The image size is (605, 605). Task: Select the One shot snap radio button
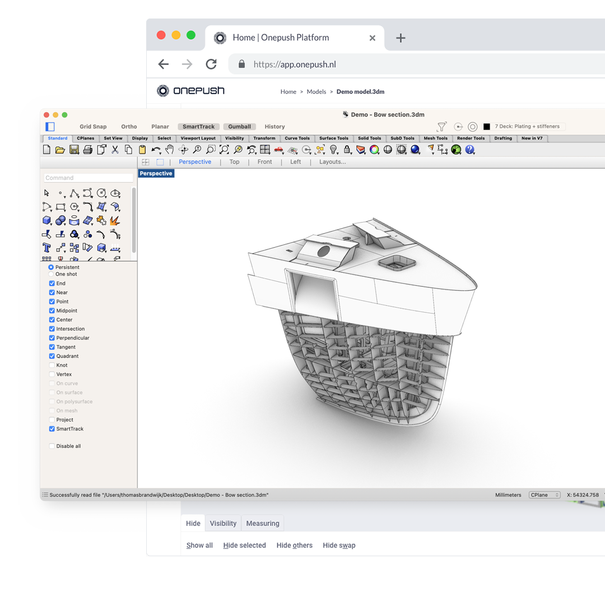[51, 274]
